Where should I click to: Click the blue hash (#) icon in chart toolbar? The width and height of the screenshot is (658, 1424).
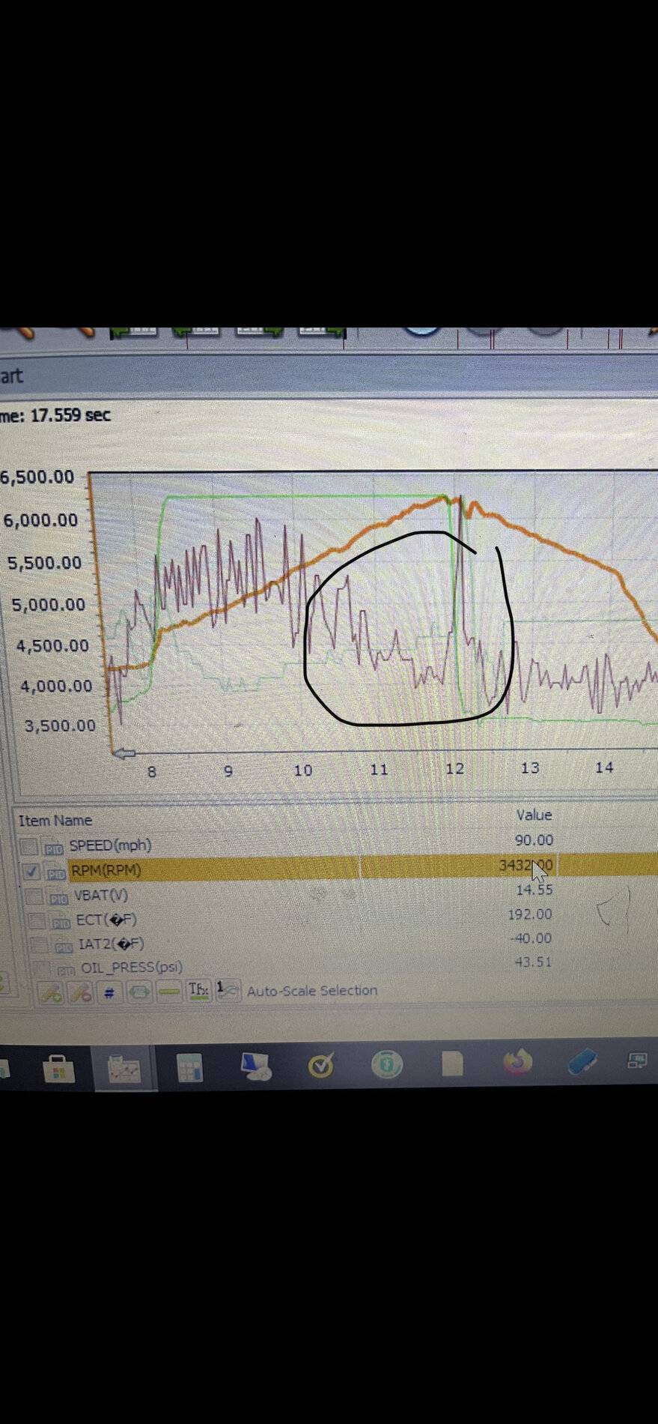(109, 992)
